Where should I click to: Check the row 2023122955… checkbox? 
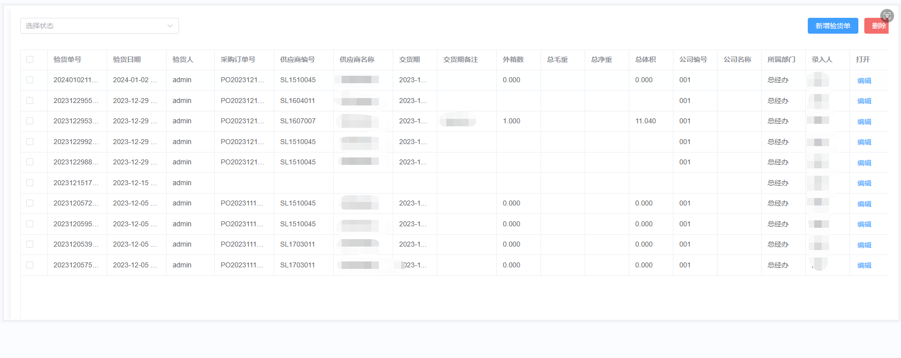(30, 101)
